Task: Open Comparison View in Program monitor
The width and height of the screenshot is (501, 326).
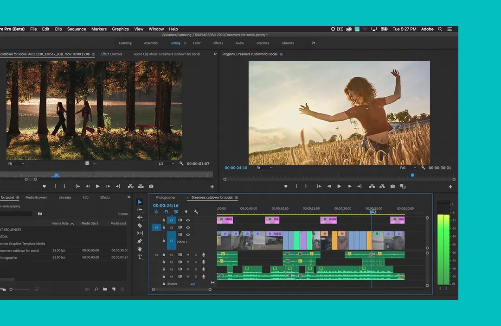Action: tap(403, 186)
